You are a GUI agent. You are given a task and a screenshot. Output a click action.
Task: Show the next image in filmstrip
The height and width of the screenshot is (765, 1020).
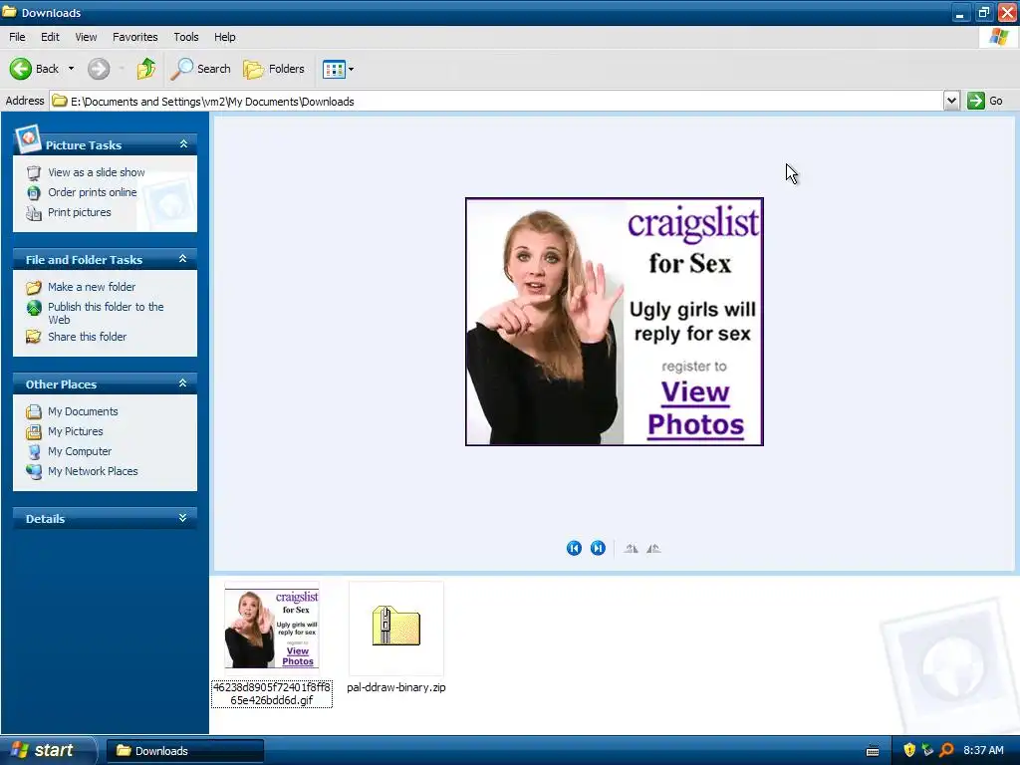click(598, 549)
